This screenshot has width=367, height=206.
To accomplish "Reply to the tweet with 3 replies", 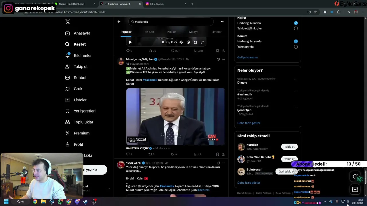I will pos(129,154).
